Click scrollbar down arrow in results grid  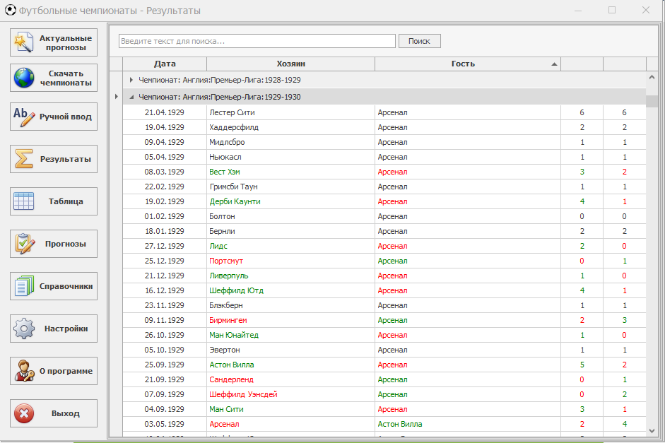coord(652,431)
